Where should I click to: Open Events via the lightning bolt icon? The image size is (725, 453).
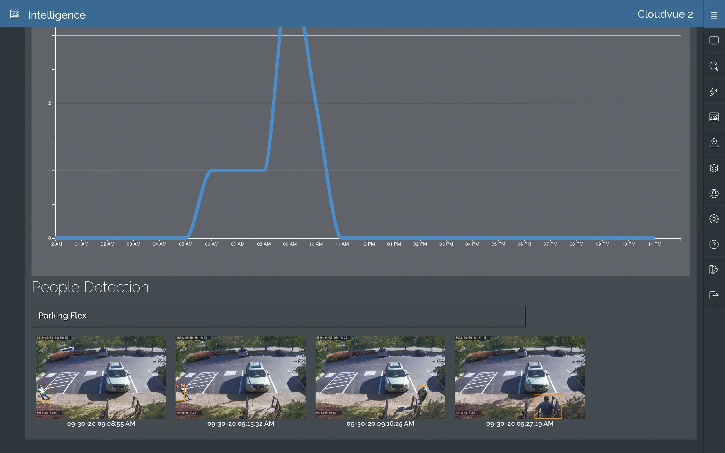tap(714, 91)
